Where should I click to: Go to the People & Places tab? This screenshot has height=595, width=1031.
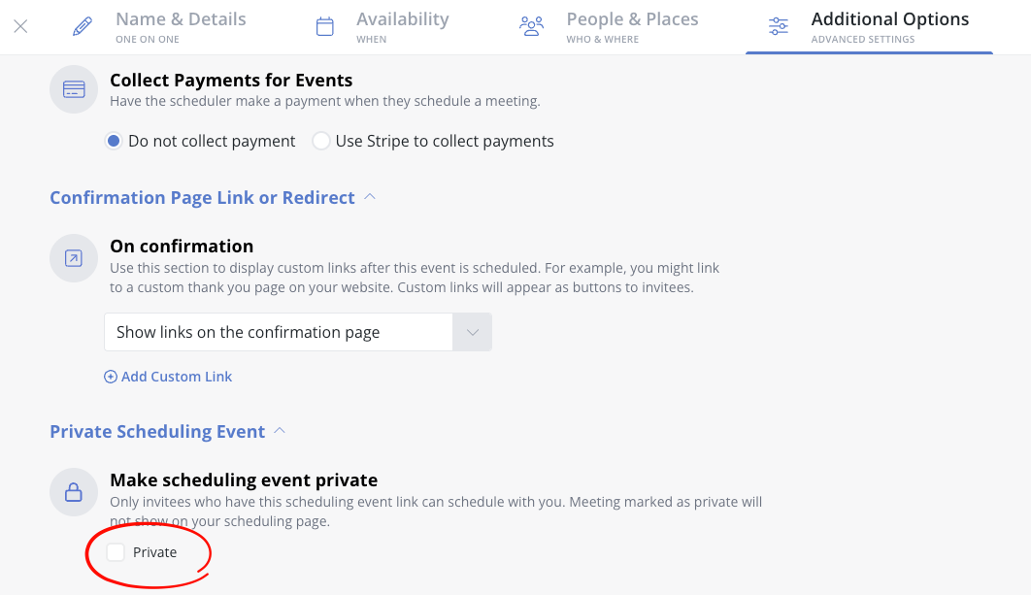point(632,17)
